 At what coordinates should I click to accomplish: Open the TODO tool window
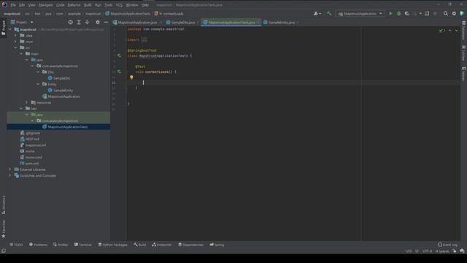pos(16,245)
